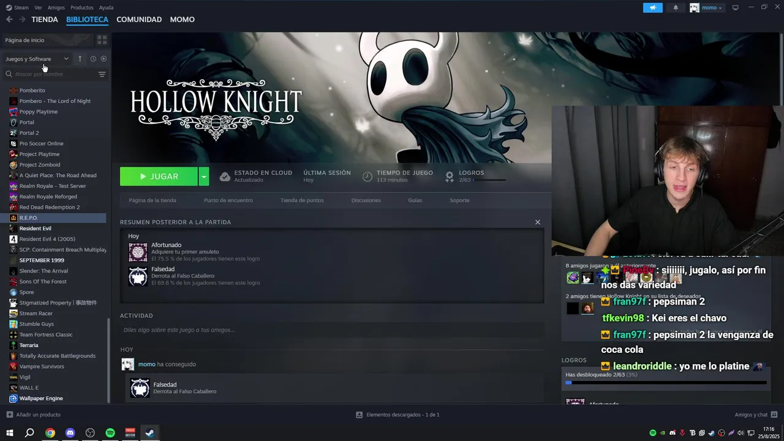
Task: Open Amigos y chat
Action: (756, 415)
